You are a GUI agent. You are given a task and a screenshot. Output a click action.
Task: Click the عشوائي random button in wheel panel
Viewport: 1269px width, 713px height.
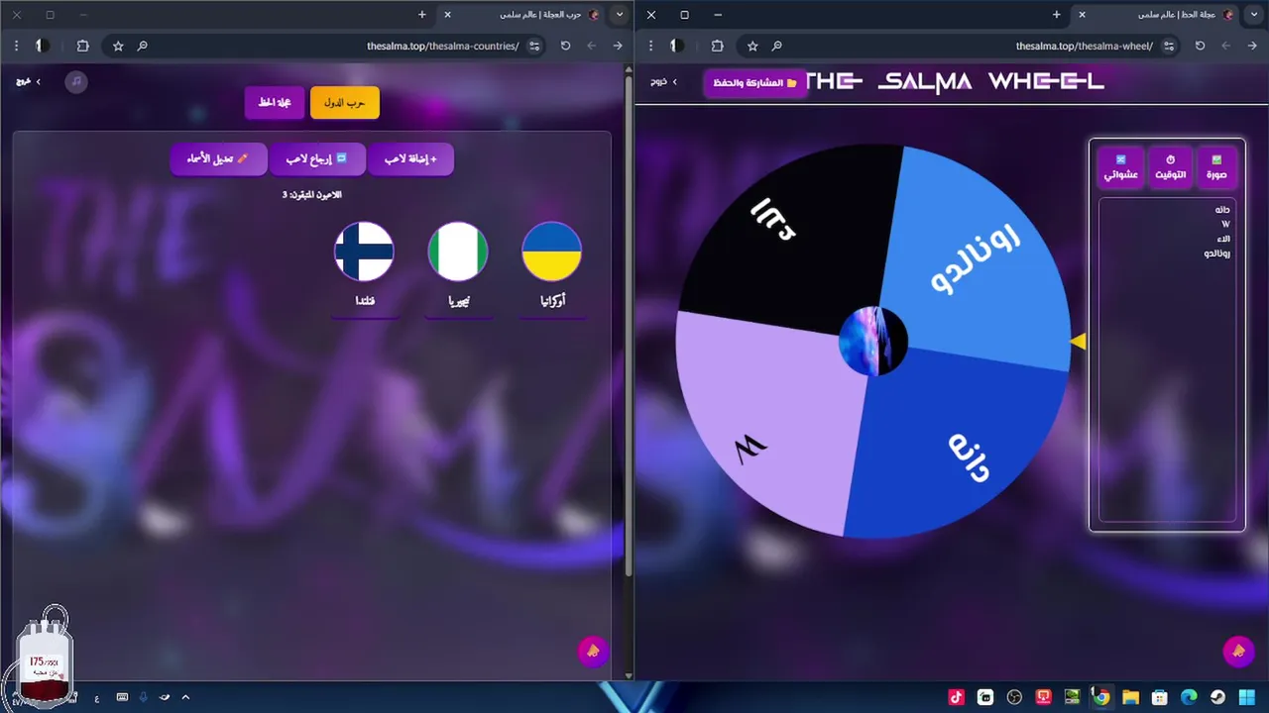click(1120, 167)
